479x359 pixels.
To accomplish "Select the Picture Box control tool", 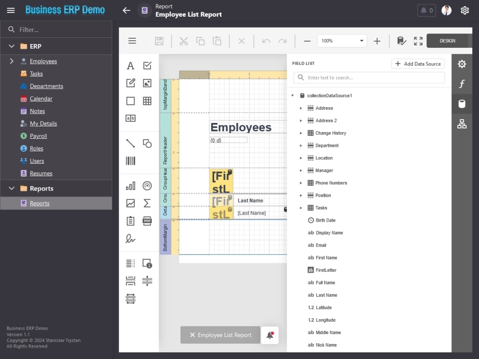I will coord(147,83).
